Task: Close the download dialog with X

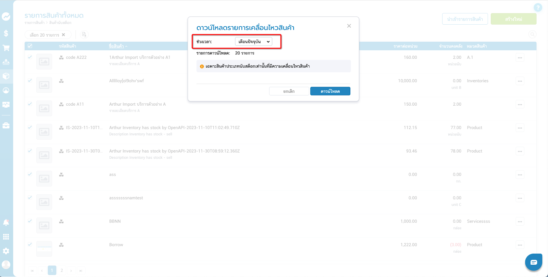Action: [349, 26]
